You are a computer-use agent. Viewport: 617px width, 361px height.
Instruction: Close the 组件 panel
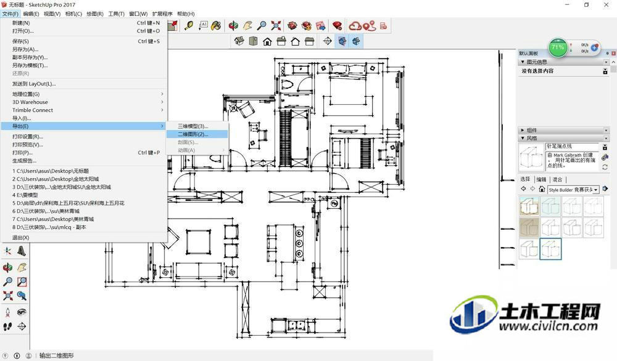pyautogui.click(x=606, y=130)
